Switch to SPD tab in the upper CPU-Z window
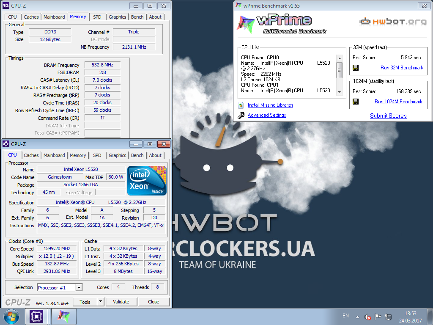Screen dimensions: 433x325 tap(97, 17)
